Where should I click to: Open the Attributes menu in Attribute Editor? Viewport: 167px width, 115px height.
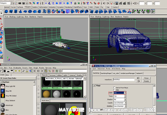click(116, 69)
